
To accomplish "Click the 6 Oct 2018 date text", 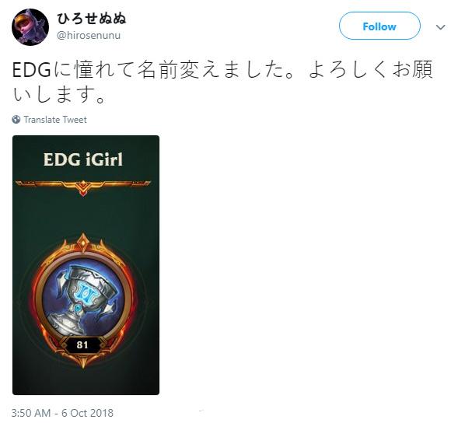I will pyautogui.click(x=87, y=413).
